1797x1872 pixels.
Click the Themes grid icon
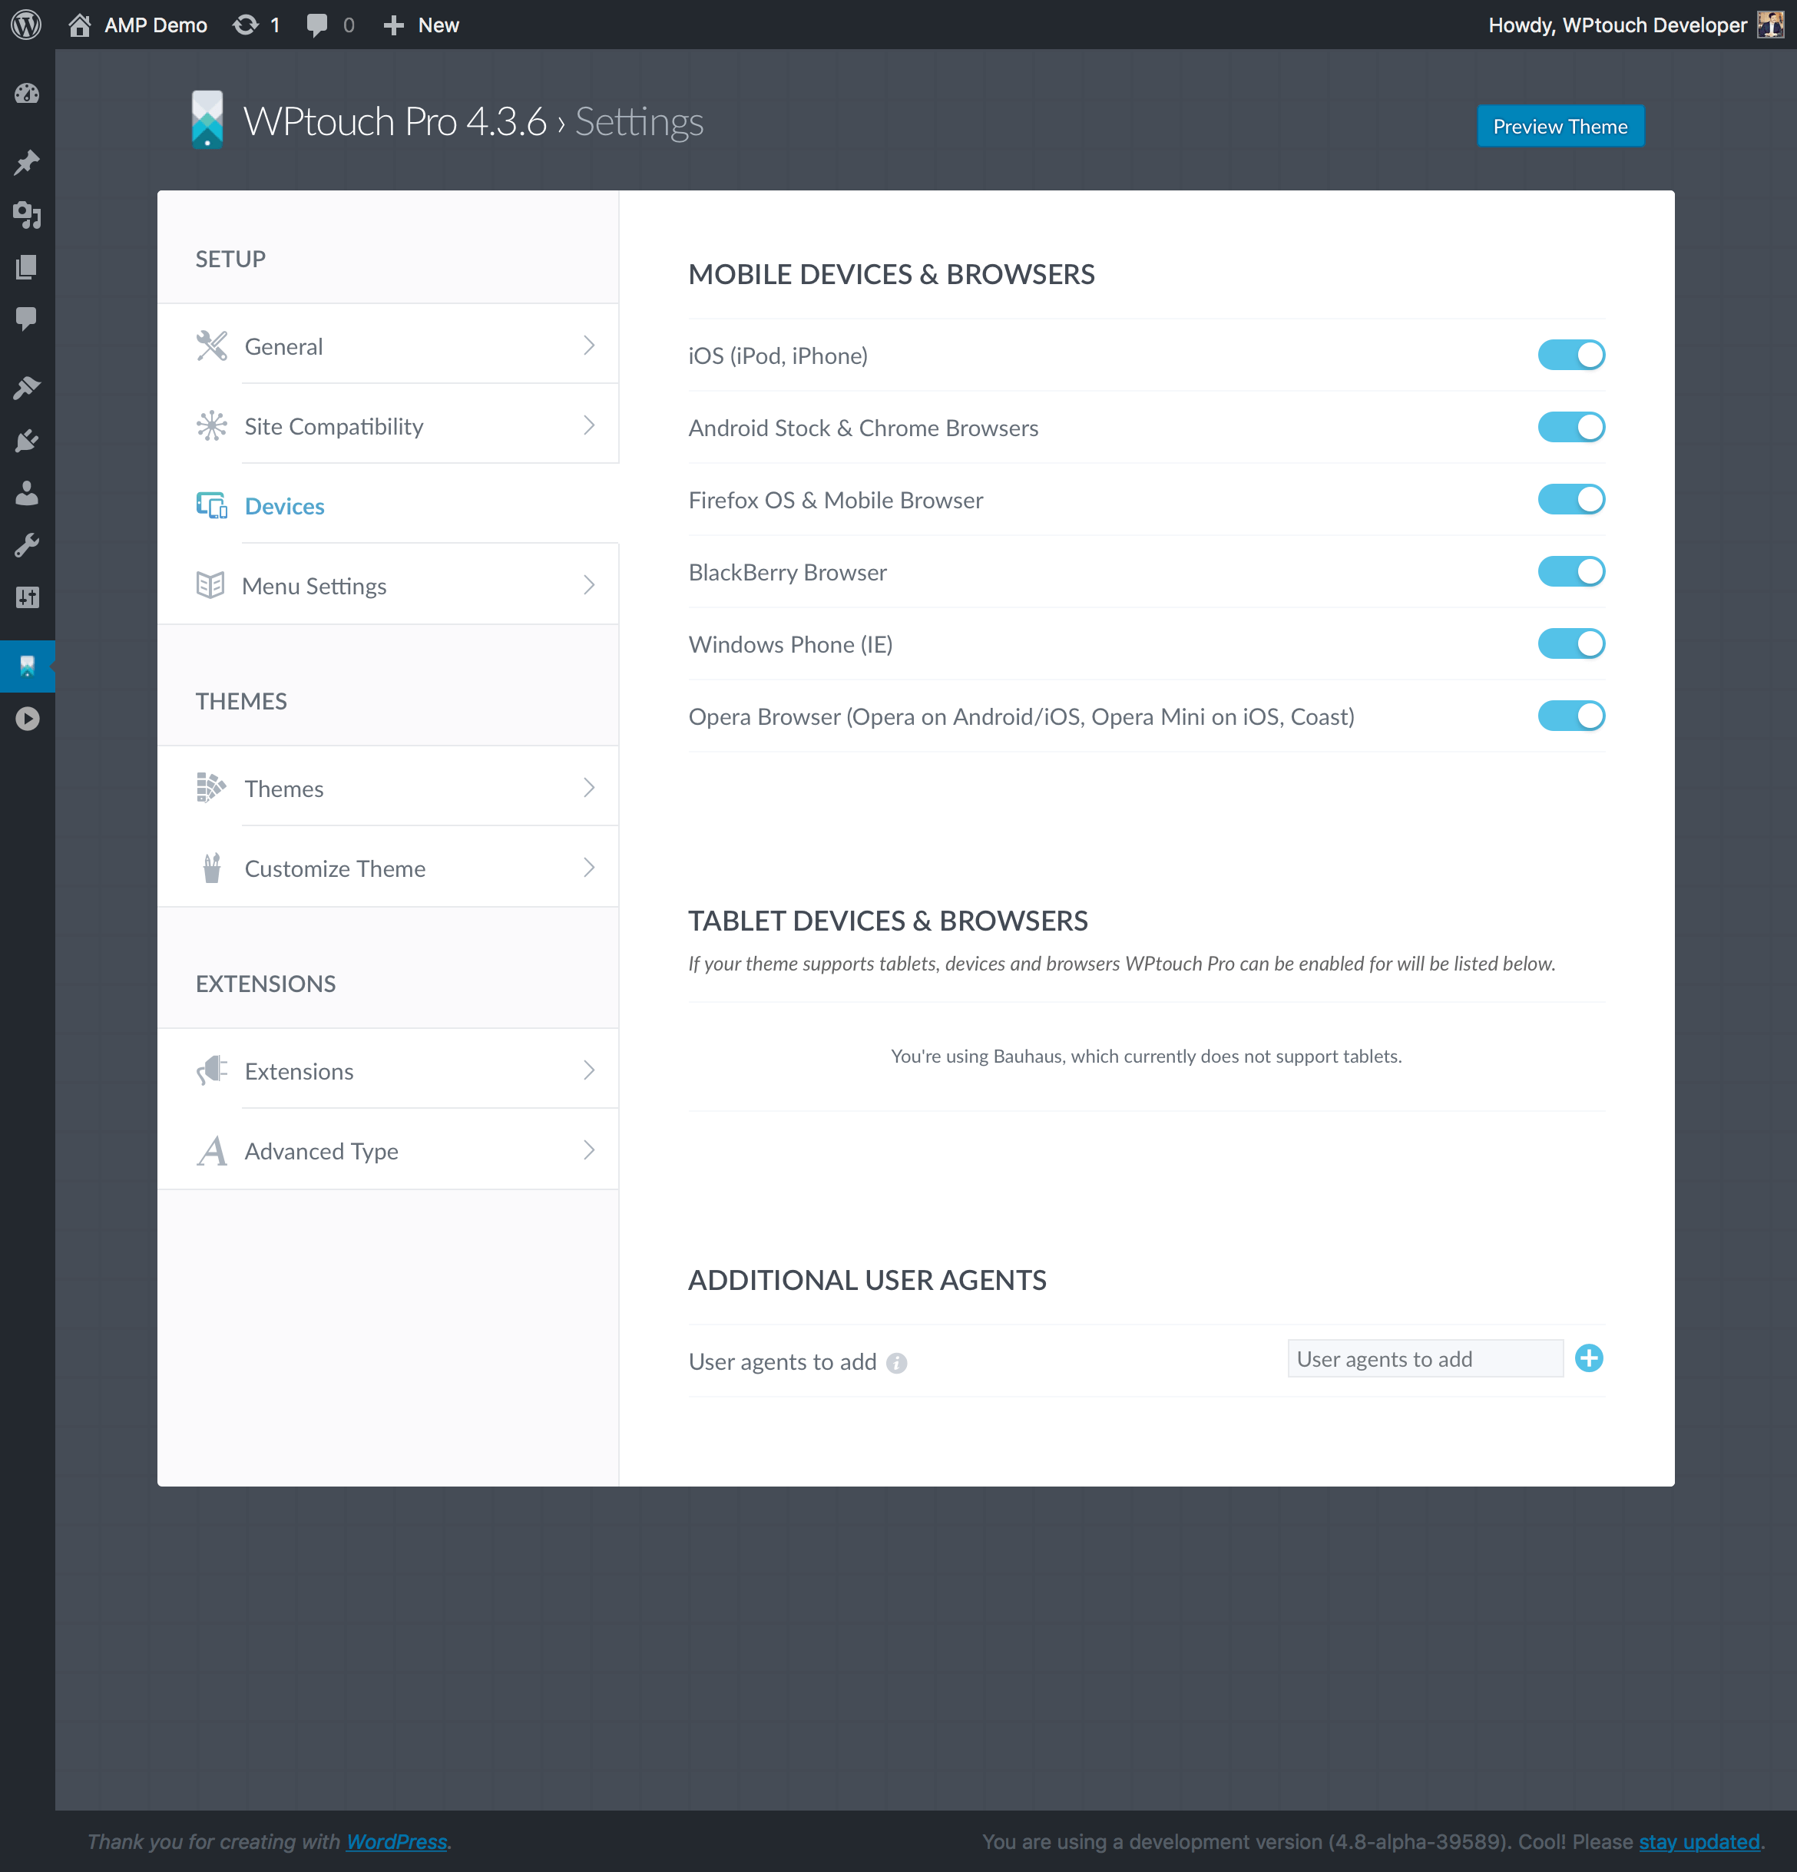click(210, 789)
